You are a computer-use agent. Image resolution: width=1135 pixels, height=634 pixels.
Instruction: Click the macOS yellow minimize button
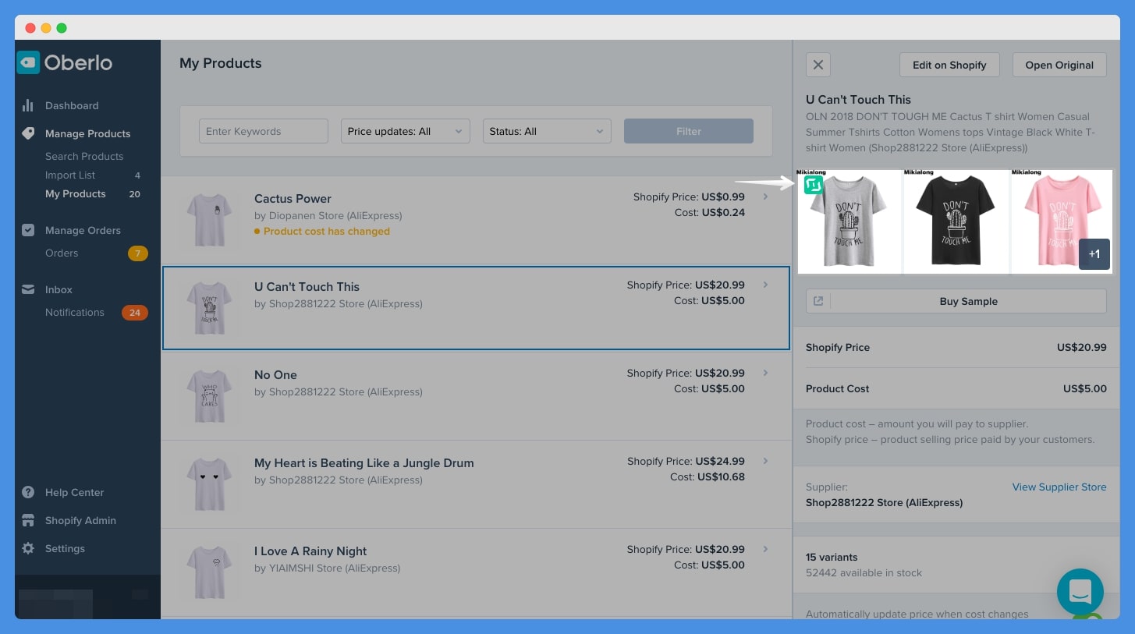(46, 28)
